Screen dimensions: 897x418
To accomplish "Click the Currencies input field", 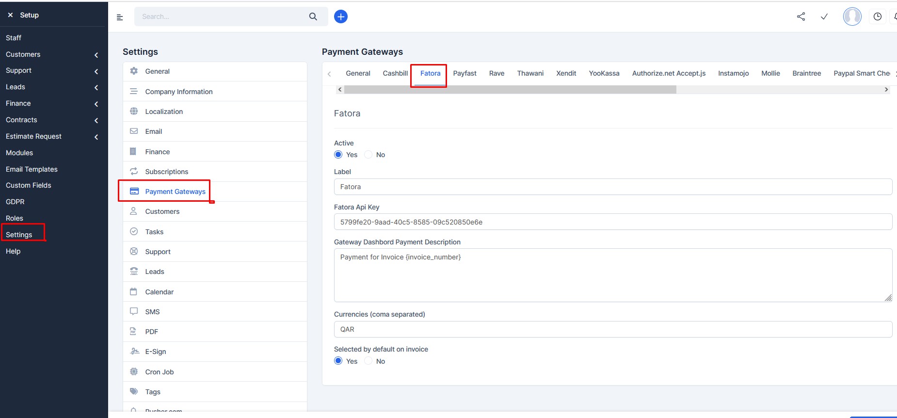I will tap(613, 329).
